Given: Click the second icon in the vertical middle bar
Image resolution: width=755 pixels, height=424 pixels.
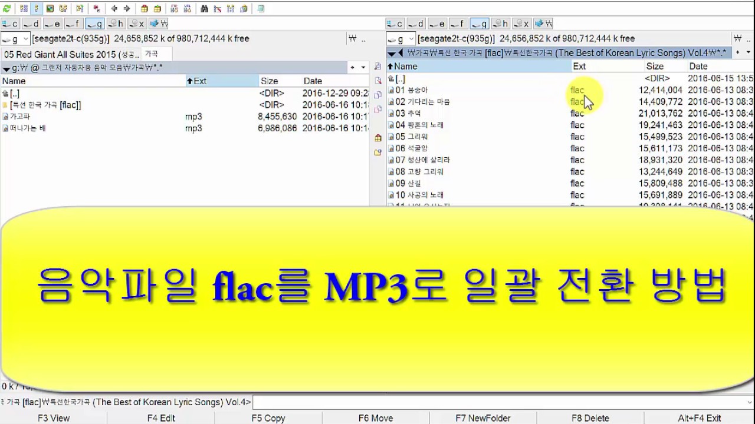Looking at the screenshot, I should click(x=377, y=81).
